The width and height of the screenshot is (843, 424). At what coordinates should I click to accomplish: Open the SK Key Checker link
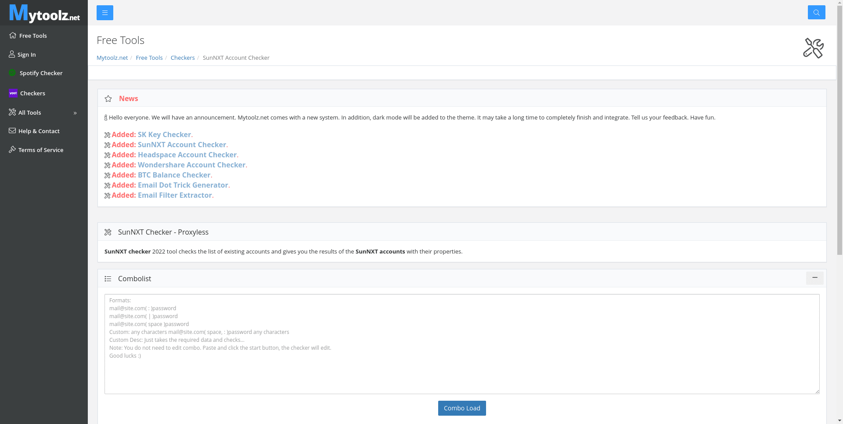click(164, 134)
